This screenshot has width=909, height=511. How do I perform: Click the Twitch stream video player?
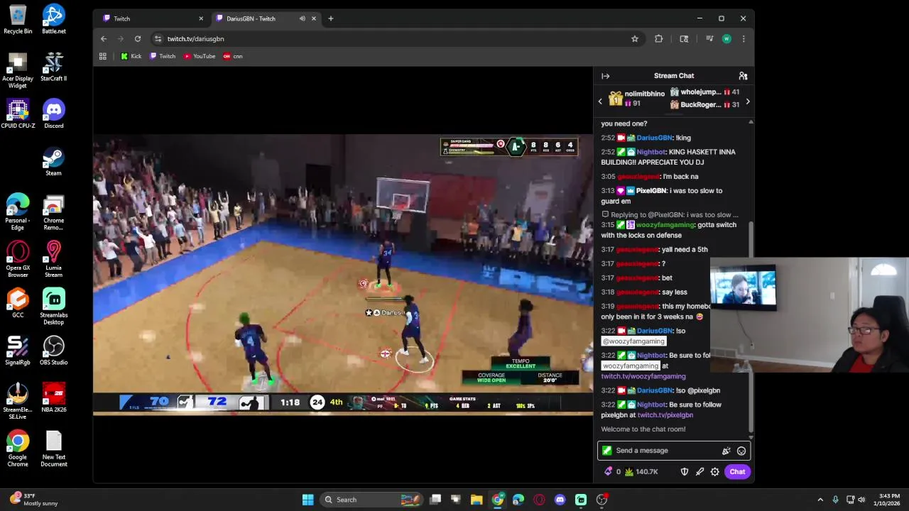[343, 275]
